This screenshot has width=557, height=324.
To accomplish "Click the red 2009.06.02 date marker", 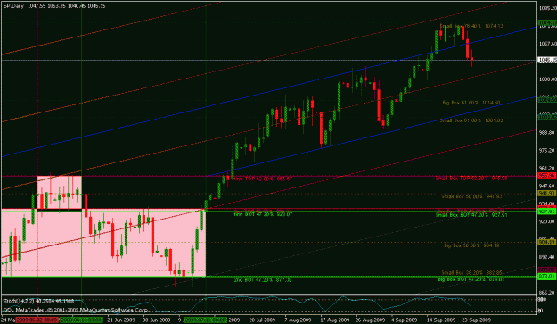I will 37,320.
